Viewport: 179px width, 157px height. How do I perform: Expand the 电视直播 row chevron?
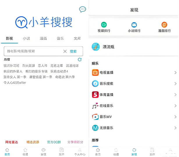tap(176, 73)
